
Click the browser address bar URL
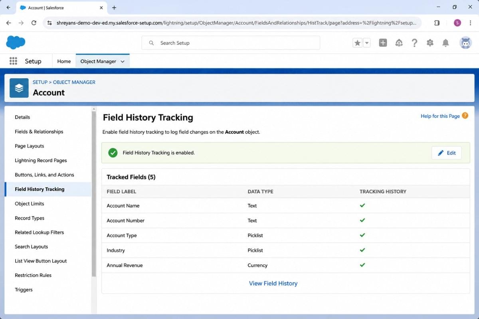[237, 23]
